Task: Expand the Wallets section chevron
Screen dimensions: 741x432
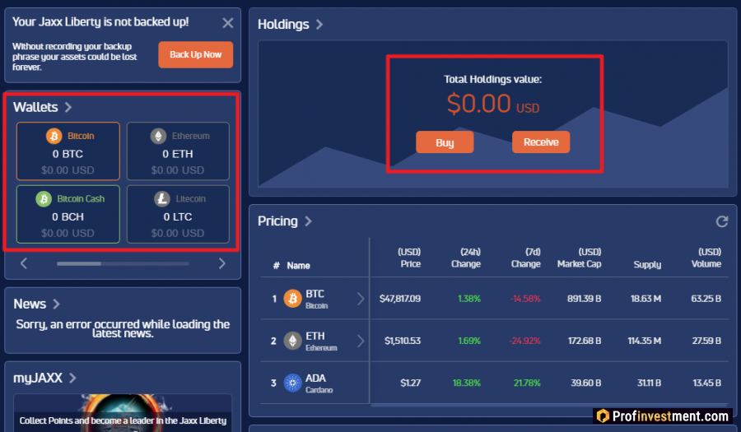Action: [x=68, y=107]
